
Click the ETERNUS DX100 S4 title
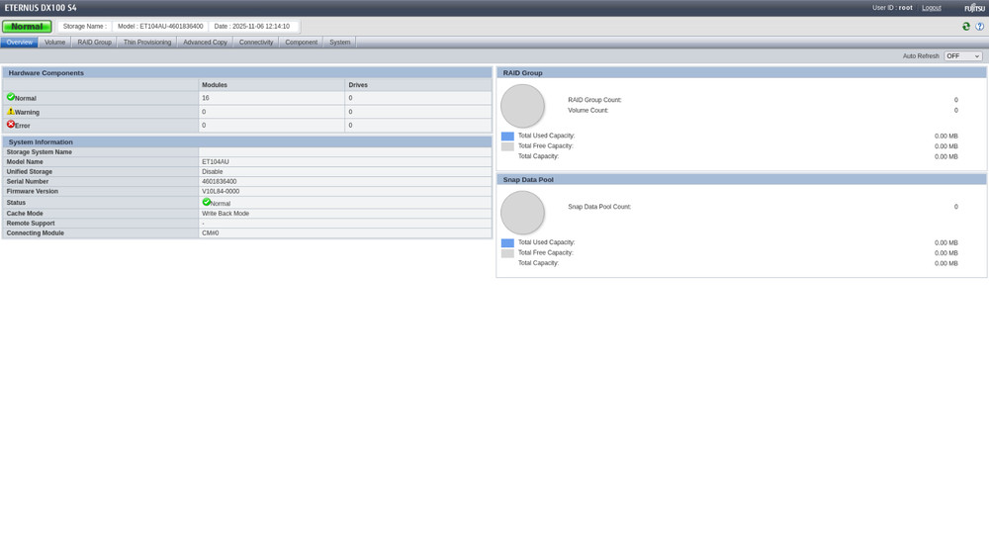click(41, 8)
